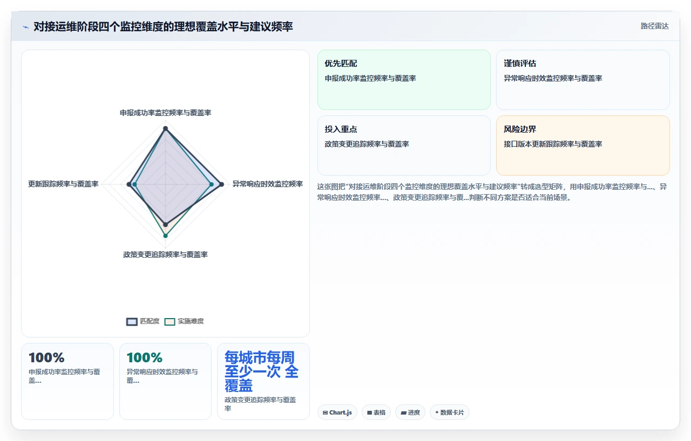Open the 谨慎评估 card
This screenshot has width=691, height=441.
pos(583,80)
